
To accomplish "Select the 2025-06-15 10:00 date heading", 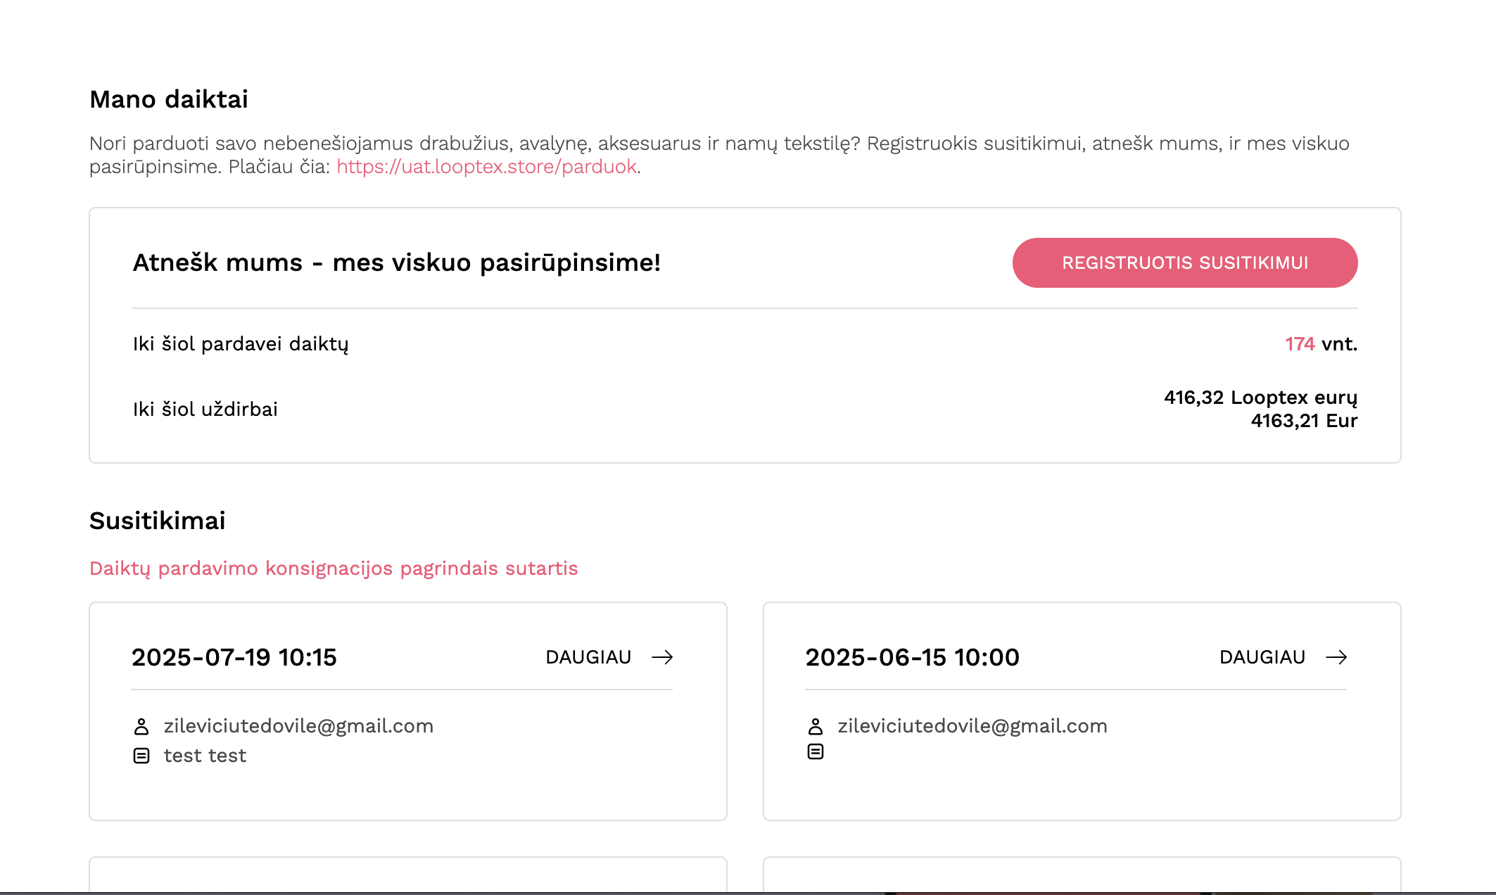I will pos(912,657).
